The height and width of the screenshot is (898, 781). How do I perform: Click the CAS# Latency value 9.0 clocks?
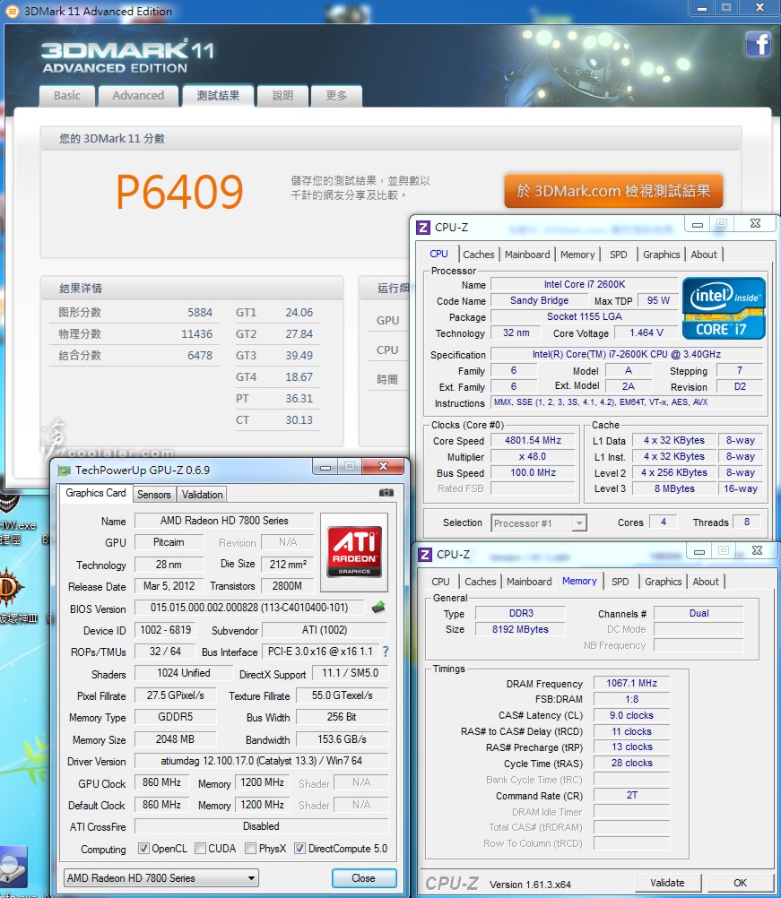pyautogui.click(x=631, y=715)
